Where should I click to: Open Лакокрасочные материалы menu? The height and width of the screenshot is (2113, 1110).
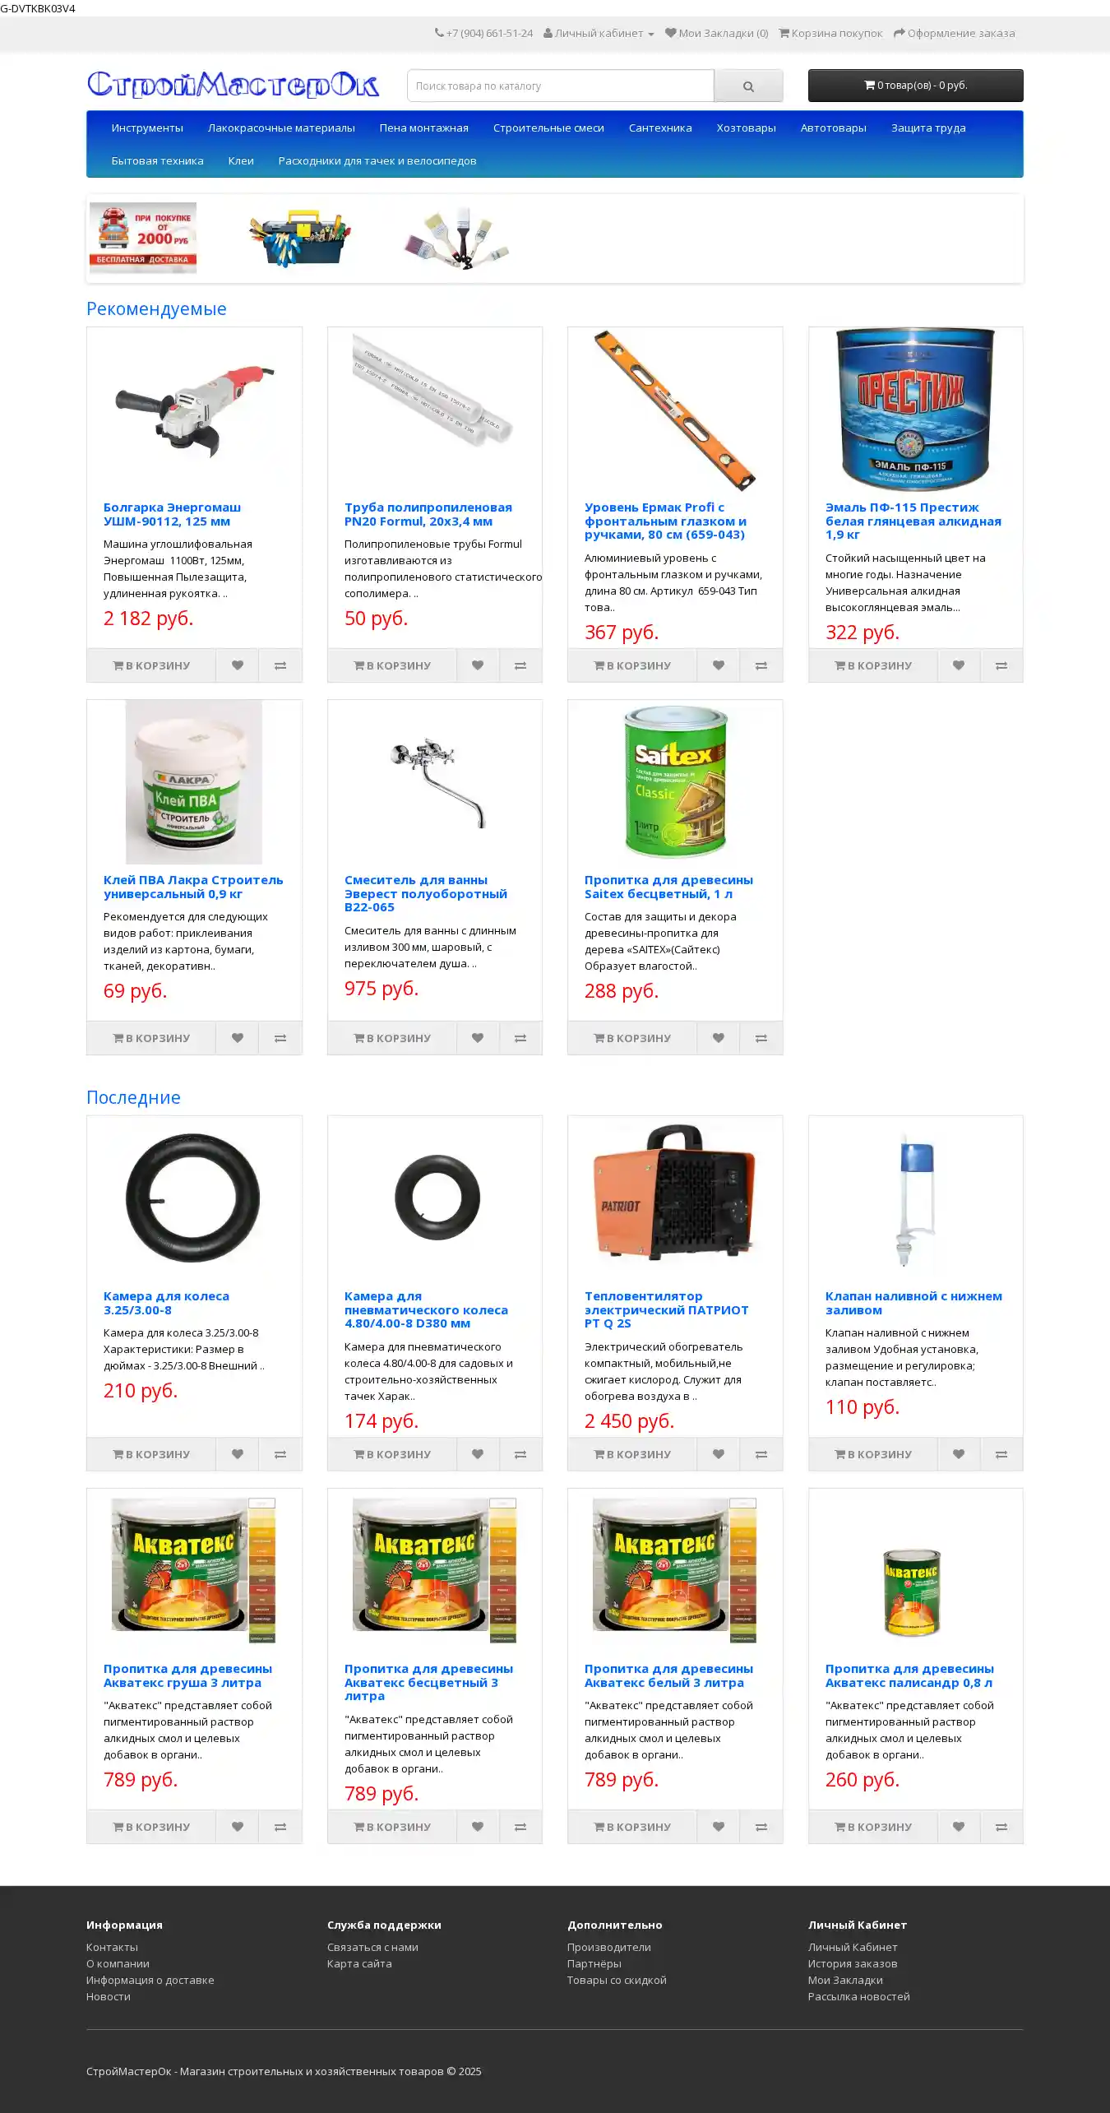tap(281, 128)
